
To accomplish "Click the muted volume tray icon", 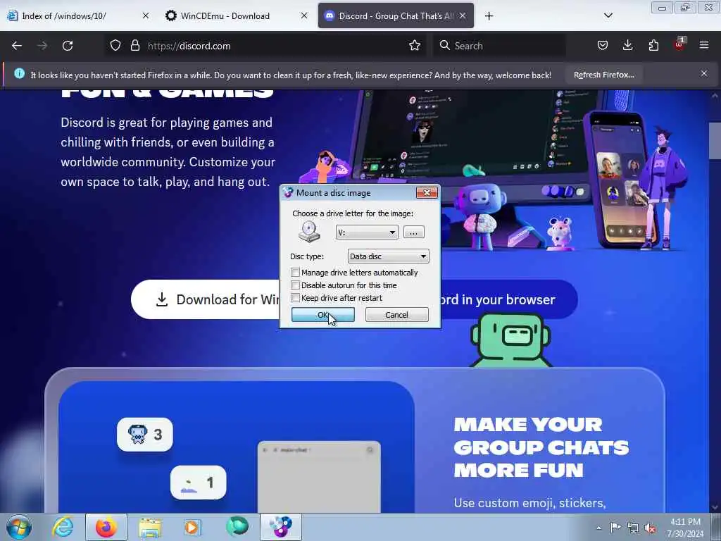I will [650, 528].
